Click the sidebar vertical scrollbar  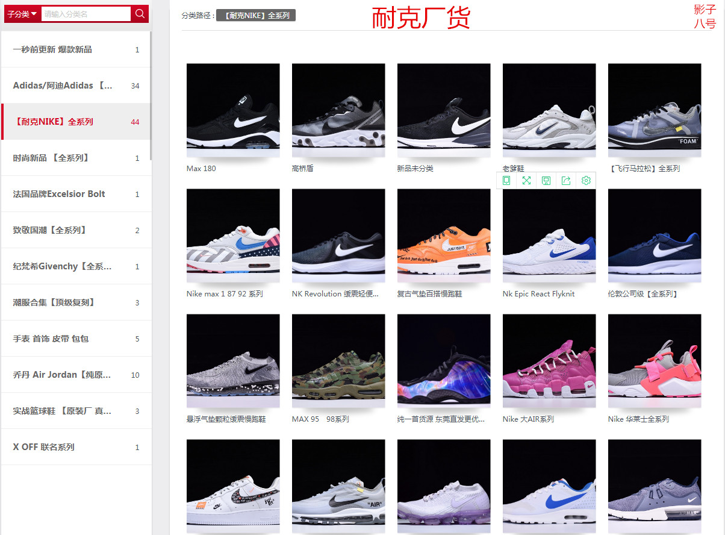coord(151,96)
